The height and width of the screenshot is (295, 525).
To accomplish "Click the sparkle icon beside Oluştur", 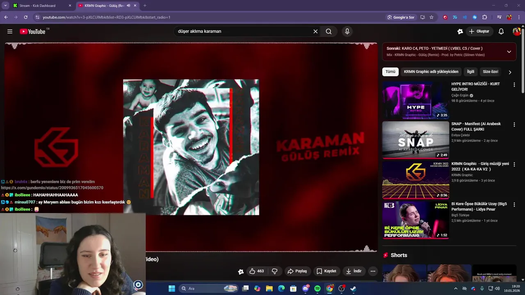I will click(460, 32).
